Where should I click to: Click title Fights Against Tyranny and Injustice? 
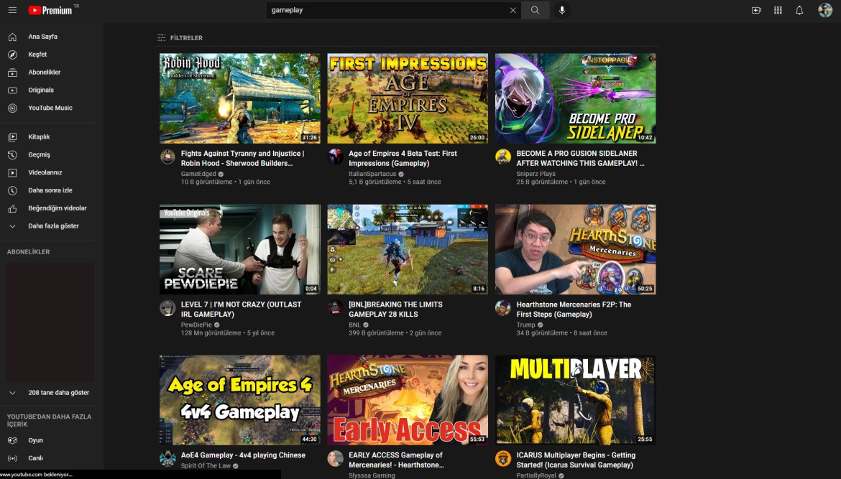point(242,158)
